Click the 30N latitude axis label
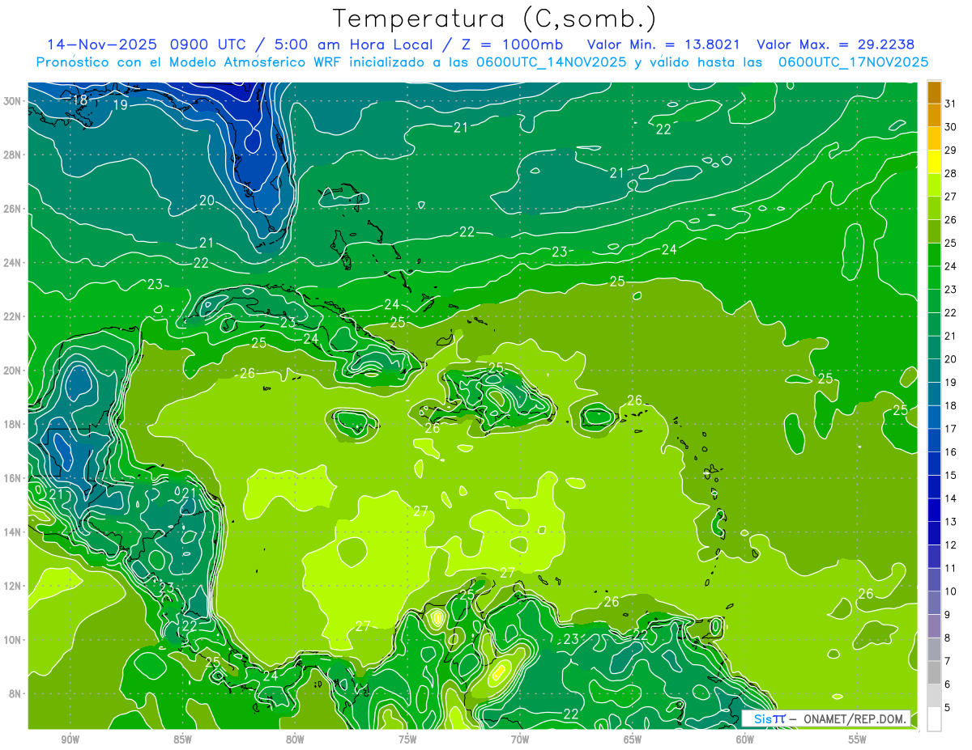Screen dimensions: 972x750 (13, 101)
